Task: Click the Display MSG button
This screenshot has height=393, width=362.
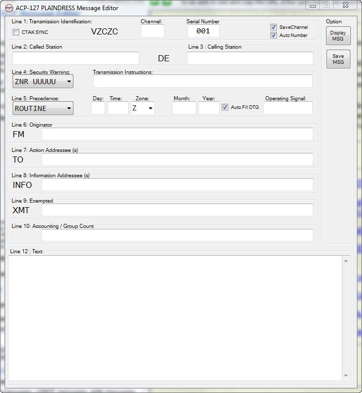Action: point(338,36)
